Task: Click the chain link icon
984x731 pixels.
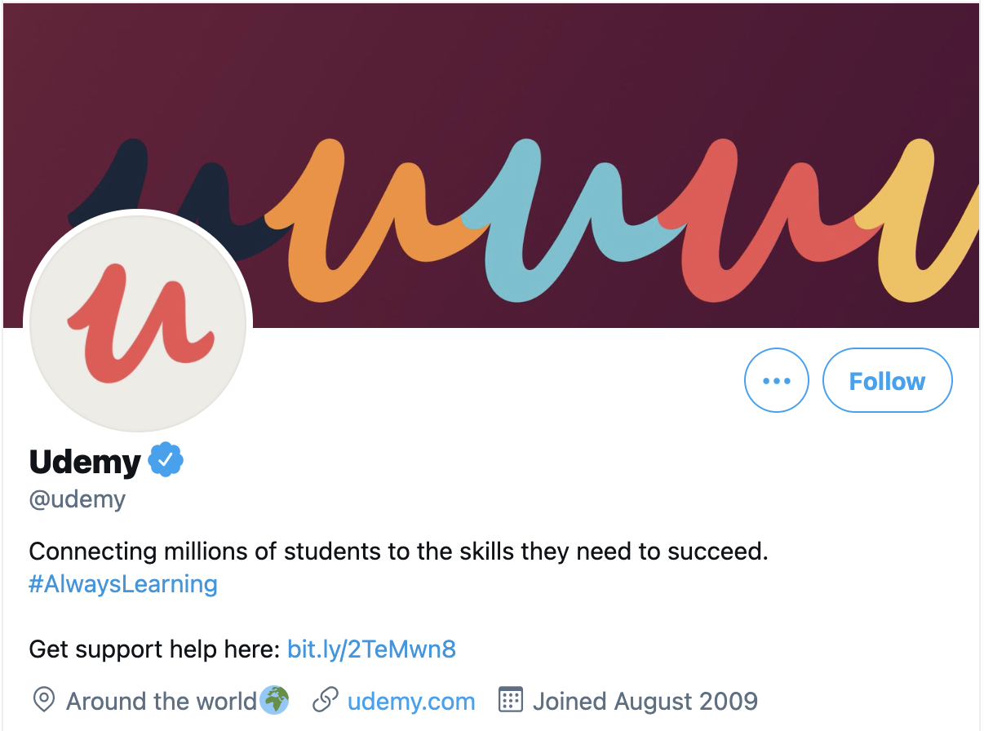Action: tap(326, 700)
